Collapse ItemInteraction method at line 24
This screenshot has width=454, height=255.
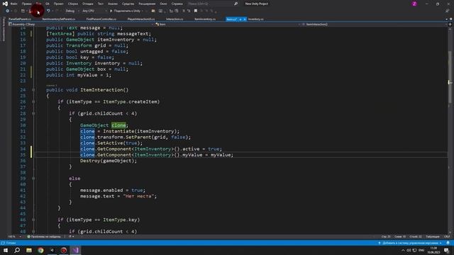33,90
